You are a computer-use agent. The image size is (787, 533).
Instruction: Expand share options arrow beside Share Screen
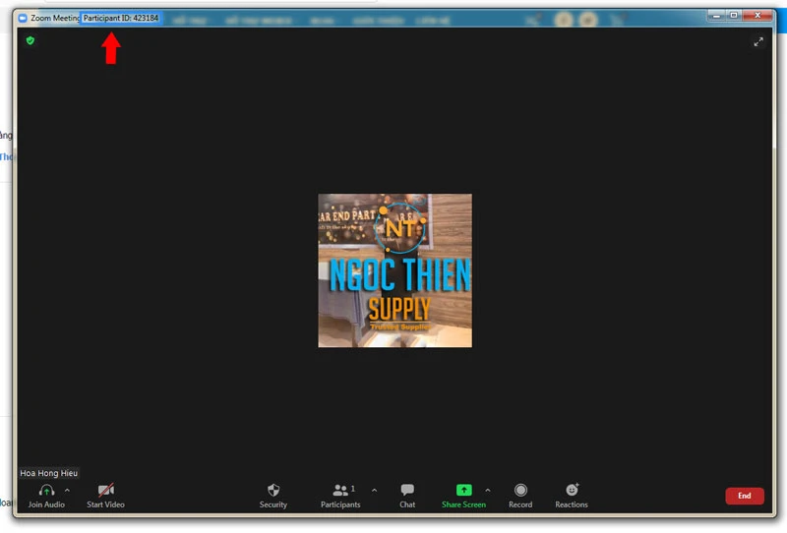tap(487, 490)
